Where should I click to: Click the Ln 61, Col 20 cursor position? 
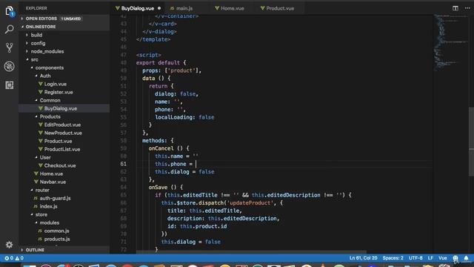(363, 258)
